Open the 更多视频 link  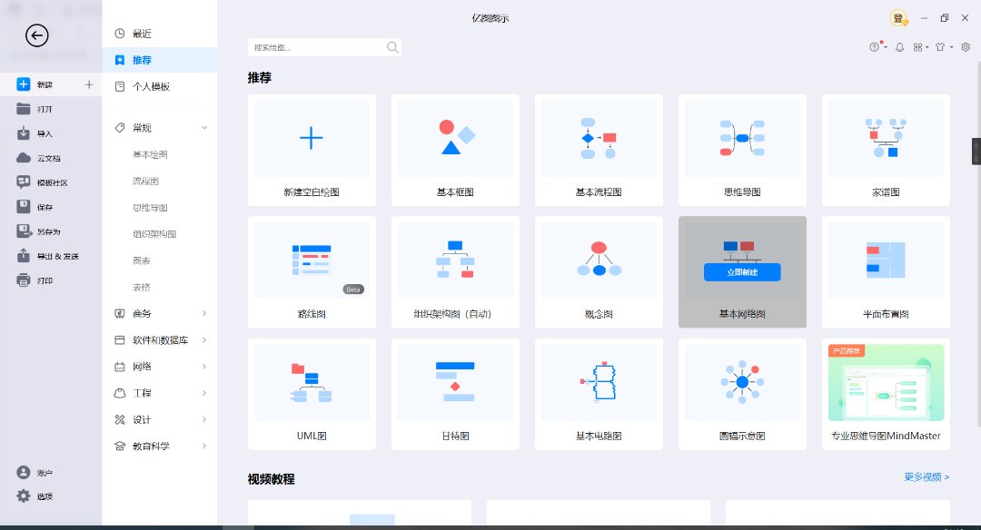pyautogui.click(x=926, y=476)
